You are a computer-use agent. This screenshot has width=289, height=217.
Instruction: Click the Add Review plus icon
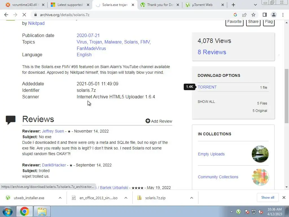(x=148, y=121)
